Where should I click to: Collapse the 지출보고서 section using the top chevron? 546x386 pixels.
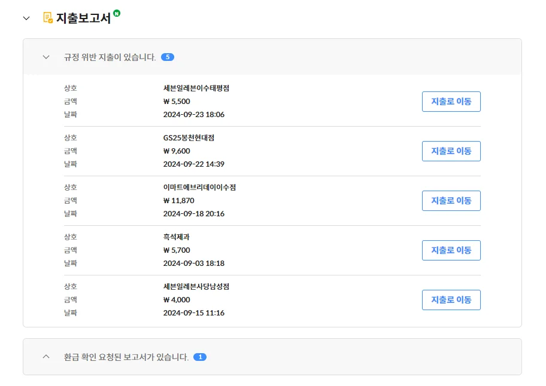(26, 19)
